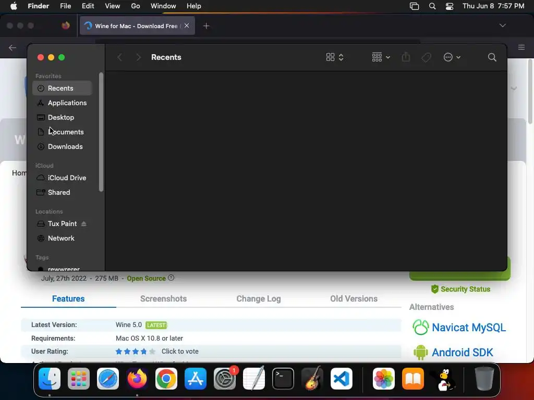This screenshot has height=400, width=534.
Task: Switch to the Old Versions tab
Action: [x=354, y=298]
